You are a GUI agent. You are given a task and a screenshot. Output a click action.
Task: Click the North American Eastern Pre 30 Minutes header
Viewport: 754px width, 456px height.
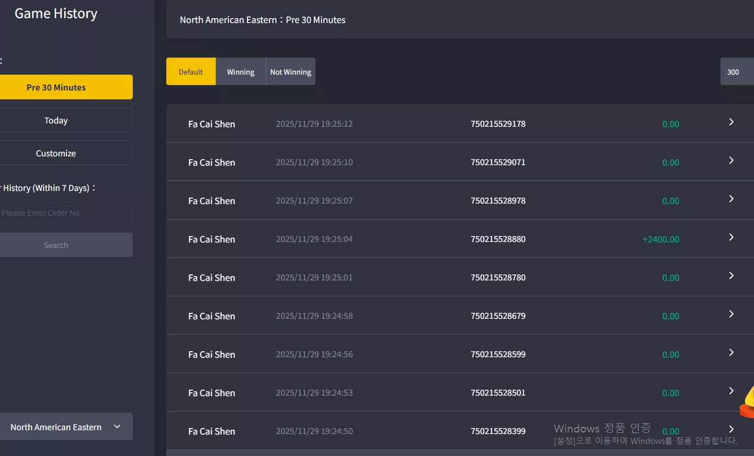coord(263,20)
